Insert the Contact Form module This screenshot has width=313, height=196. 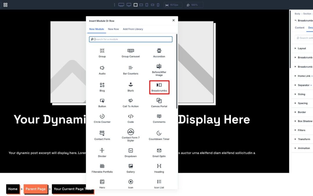click(102, 136)
